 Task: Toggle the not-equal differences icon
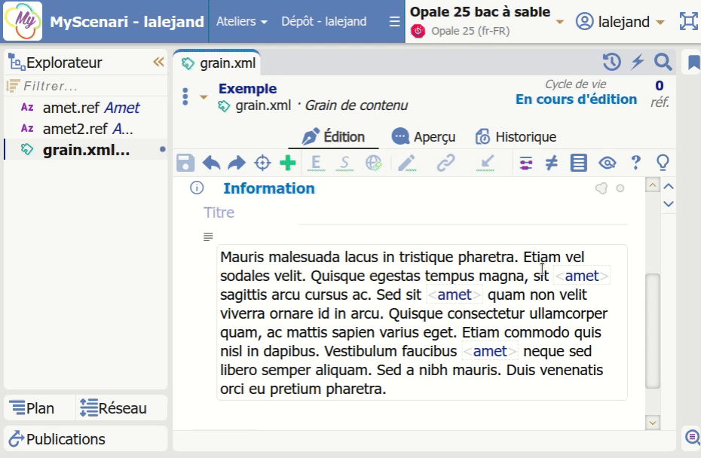552,163
